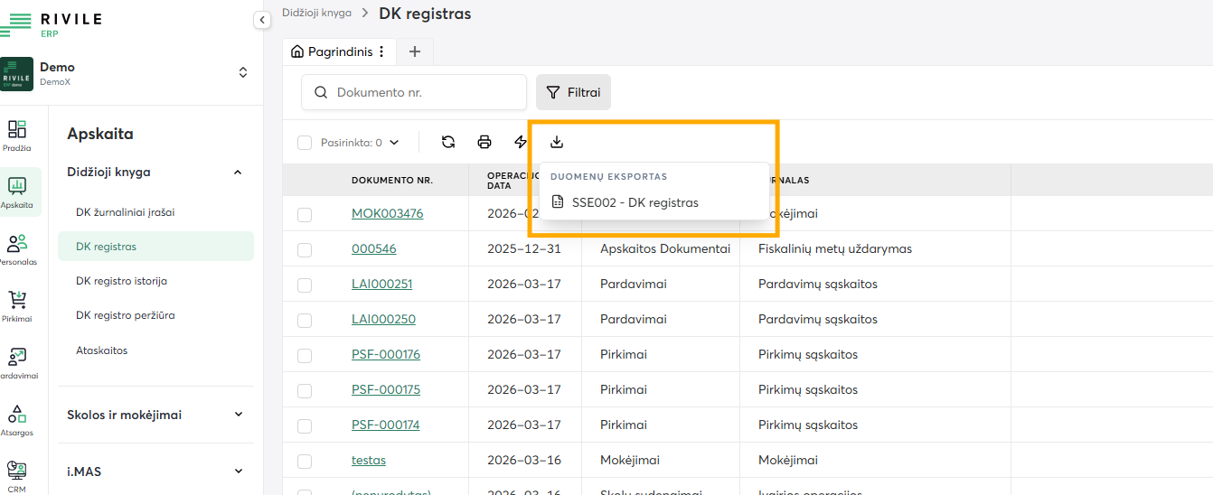Open the Atsargos module icon
Image resolution: width=1213 pixels, height=495 pixels.
tap(17, 420)
